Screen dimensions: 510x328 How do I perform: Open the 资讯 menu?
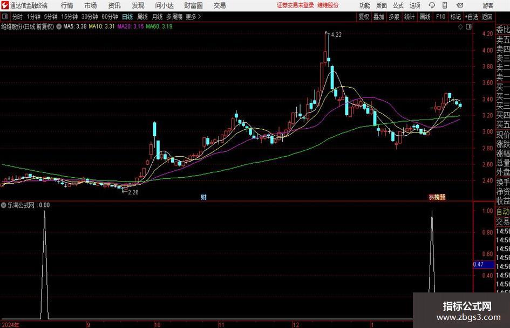114,5
